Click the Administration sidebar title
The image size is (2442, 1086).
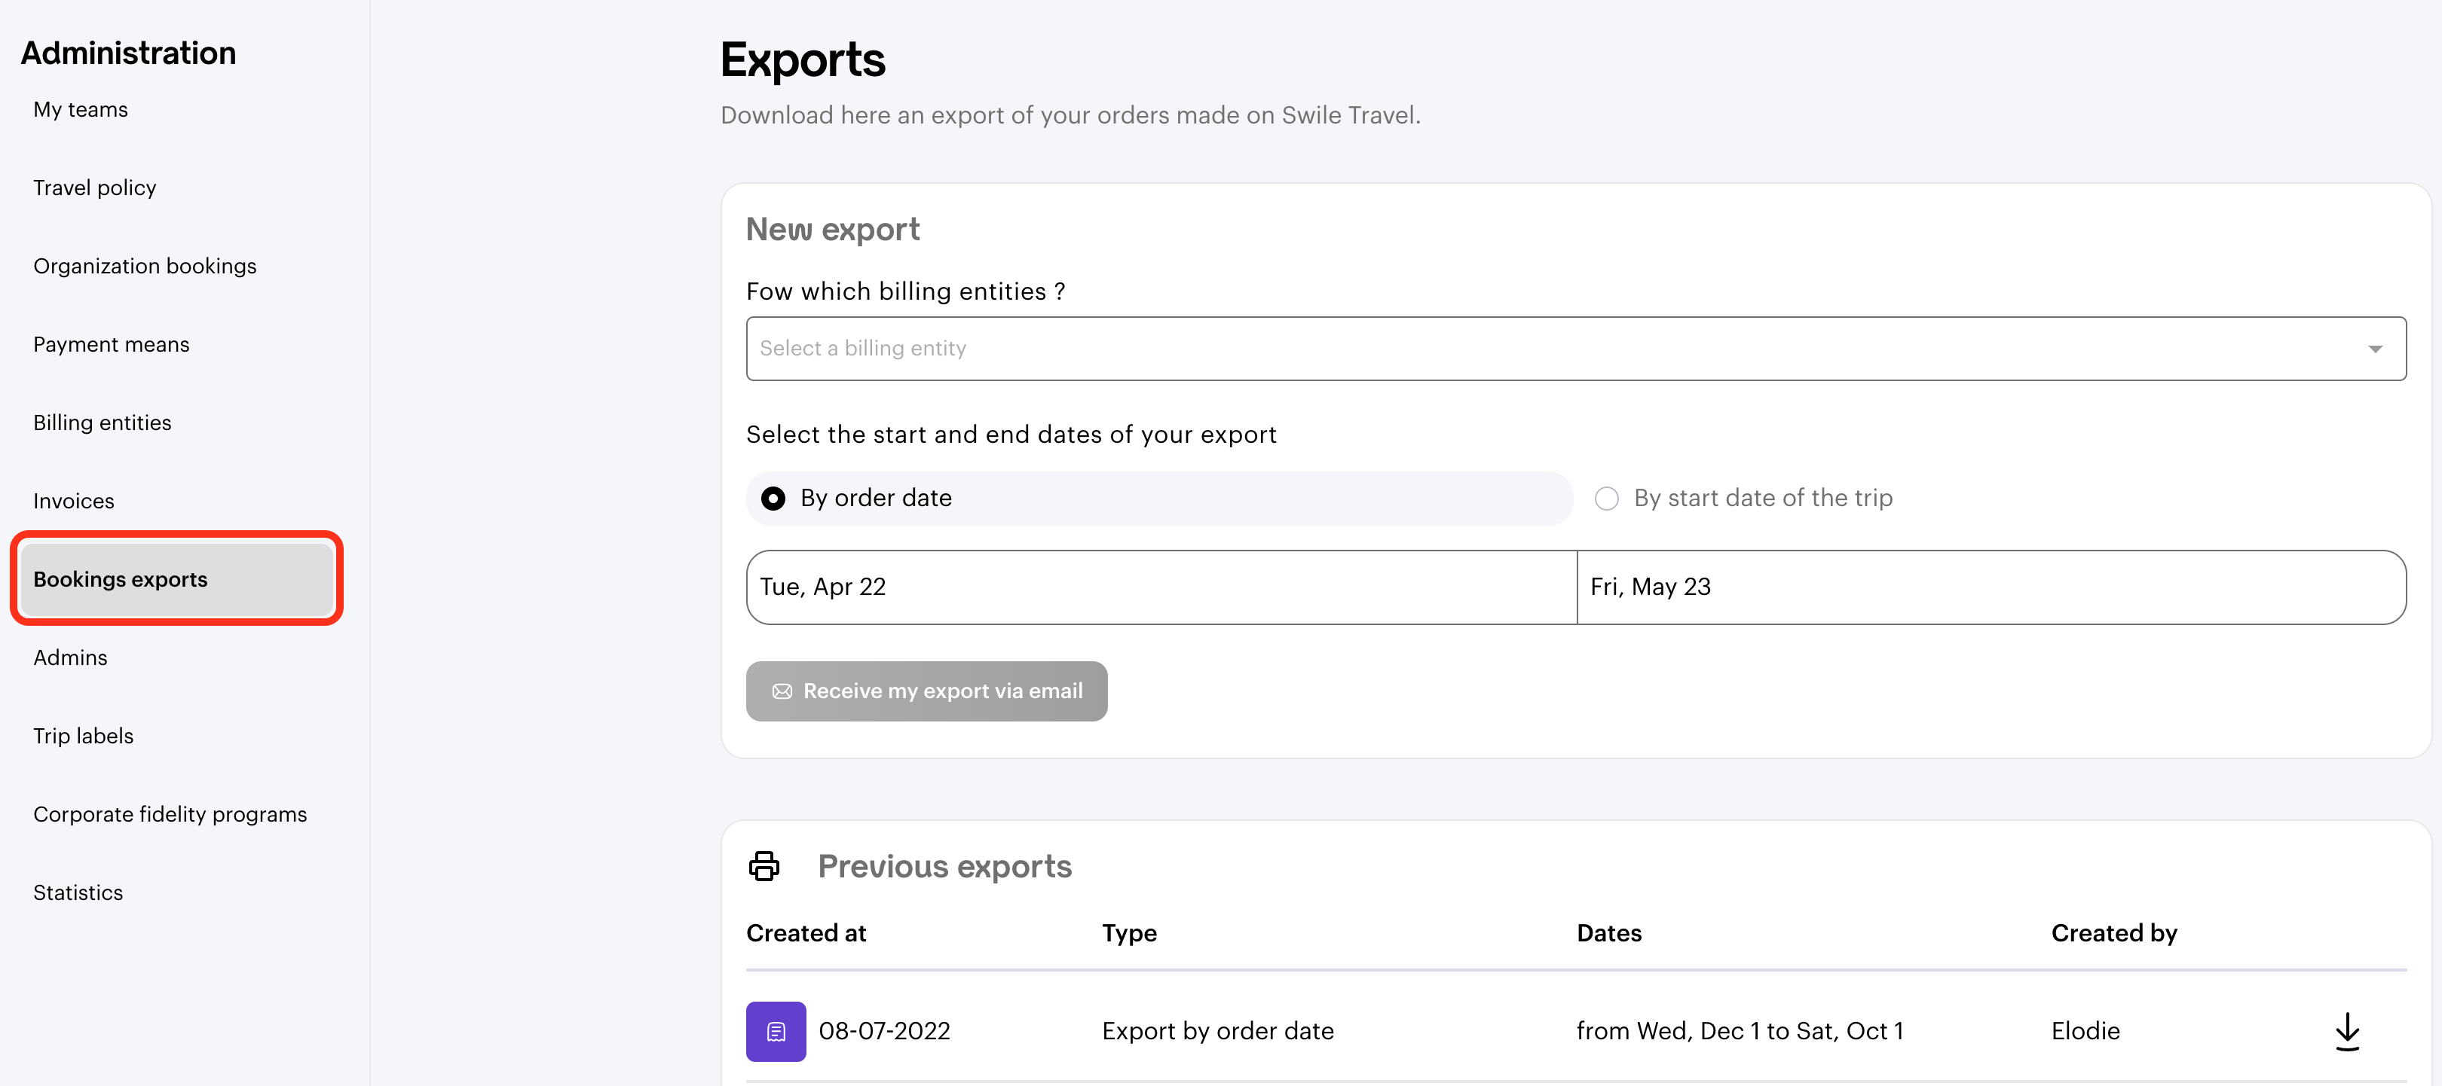click(x=129, y=53)
